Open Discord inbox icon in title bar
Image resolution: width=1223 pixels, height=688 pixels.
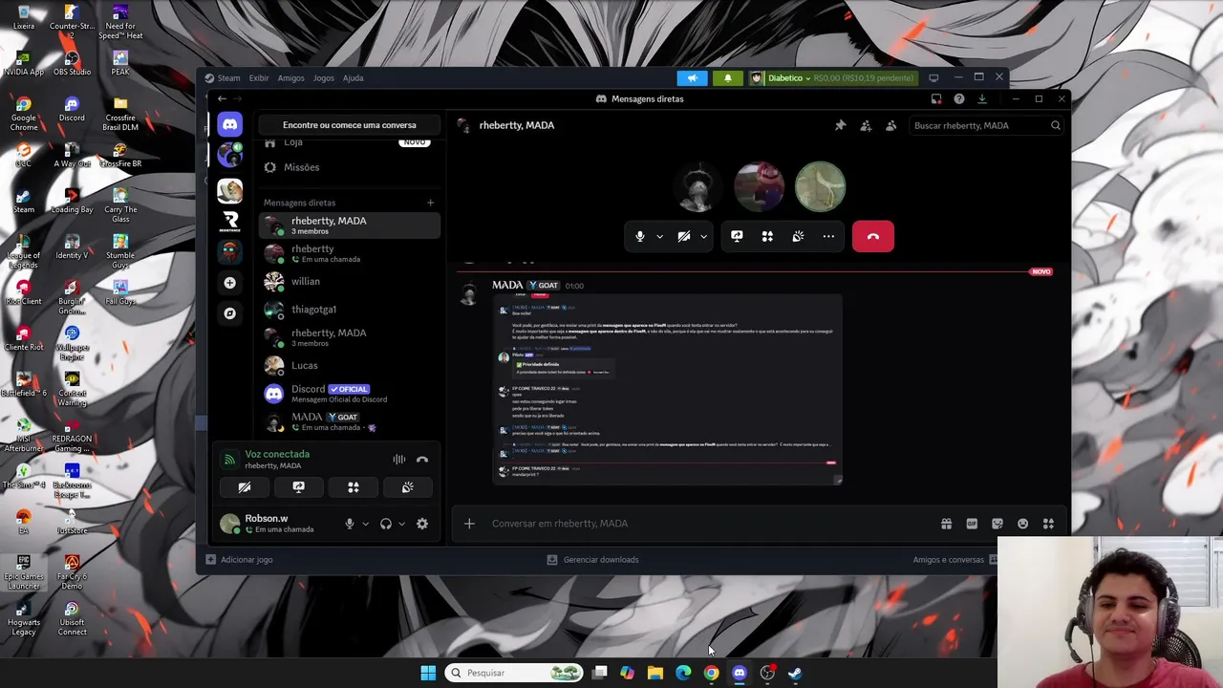(x=936, y=98)
